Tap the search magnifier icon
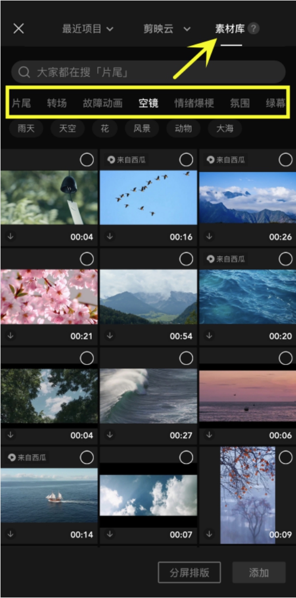Image resolution: width=296 pixels, height=598 pixels. [24, 72]
